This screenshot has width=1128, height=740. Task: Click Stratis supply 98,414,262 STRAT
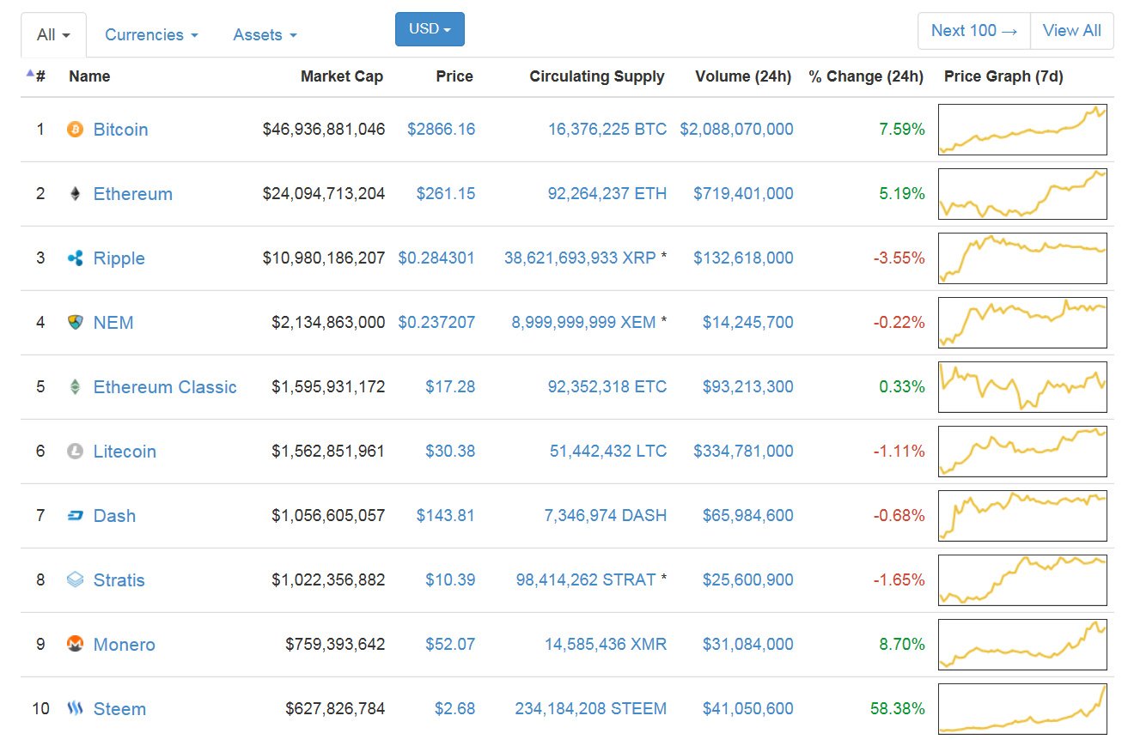(x=586, y=580)
